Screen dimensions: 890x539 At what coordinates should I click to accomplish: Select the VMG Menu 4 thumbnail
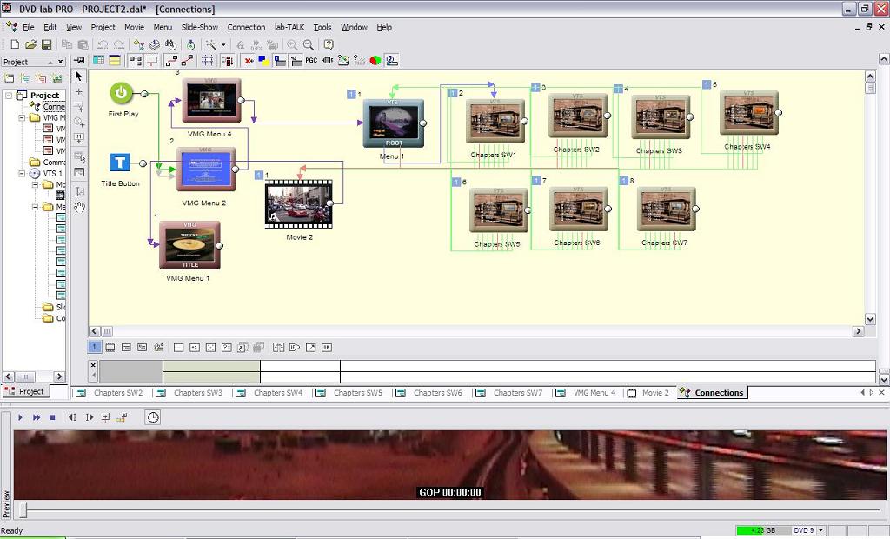pos(211,101)
